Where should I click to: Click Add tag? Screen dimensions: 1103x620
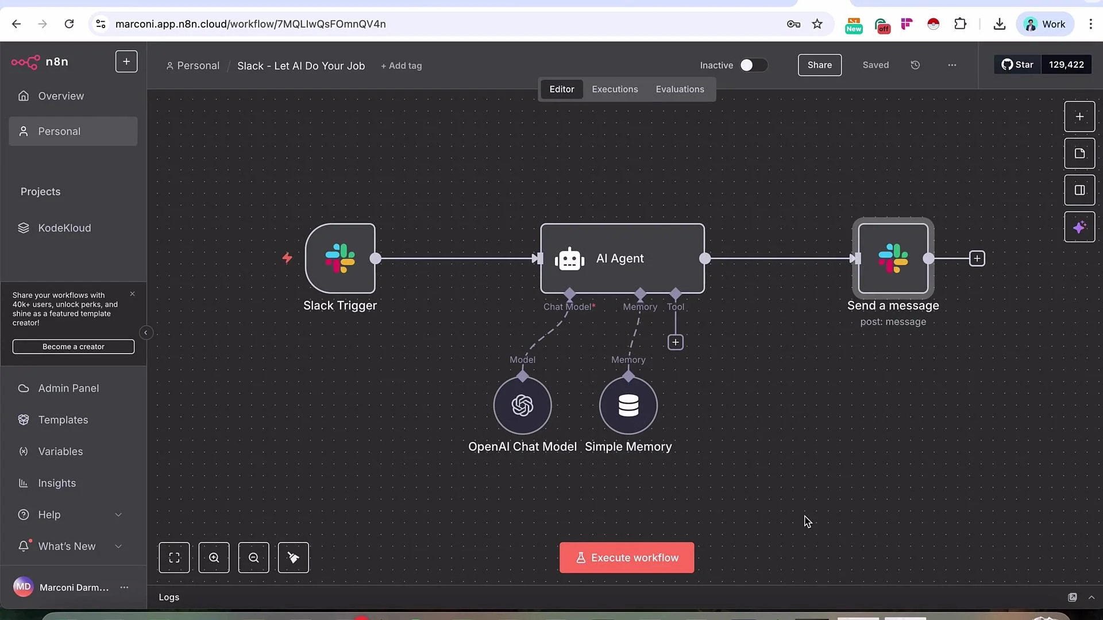401,66
